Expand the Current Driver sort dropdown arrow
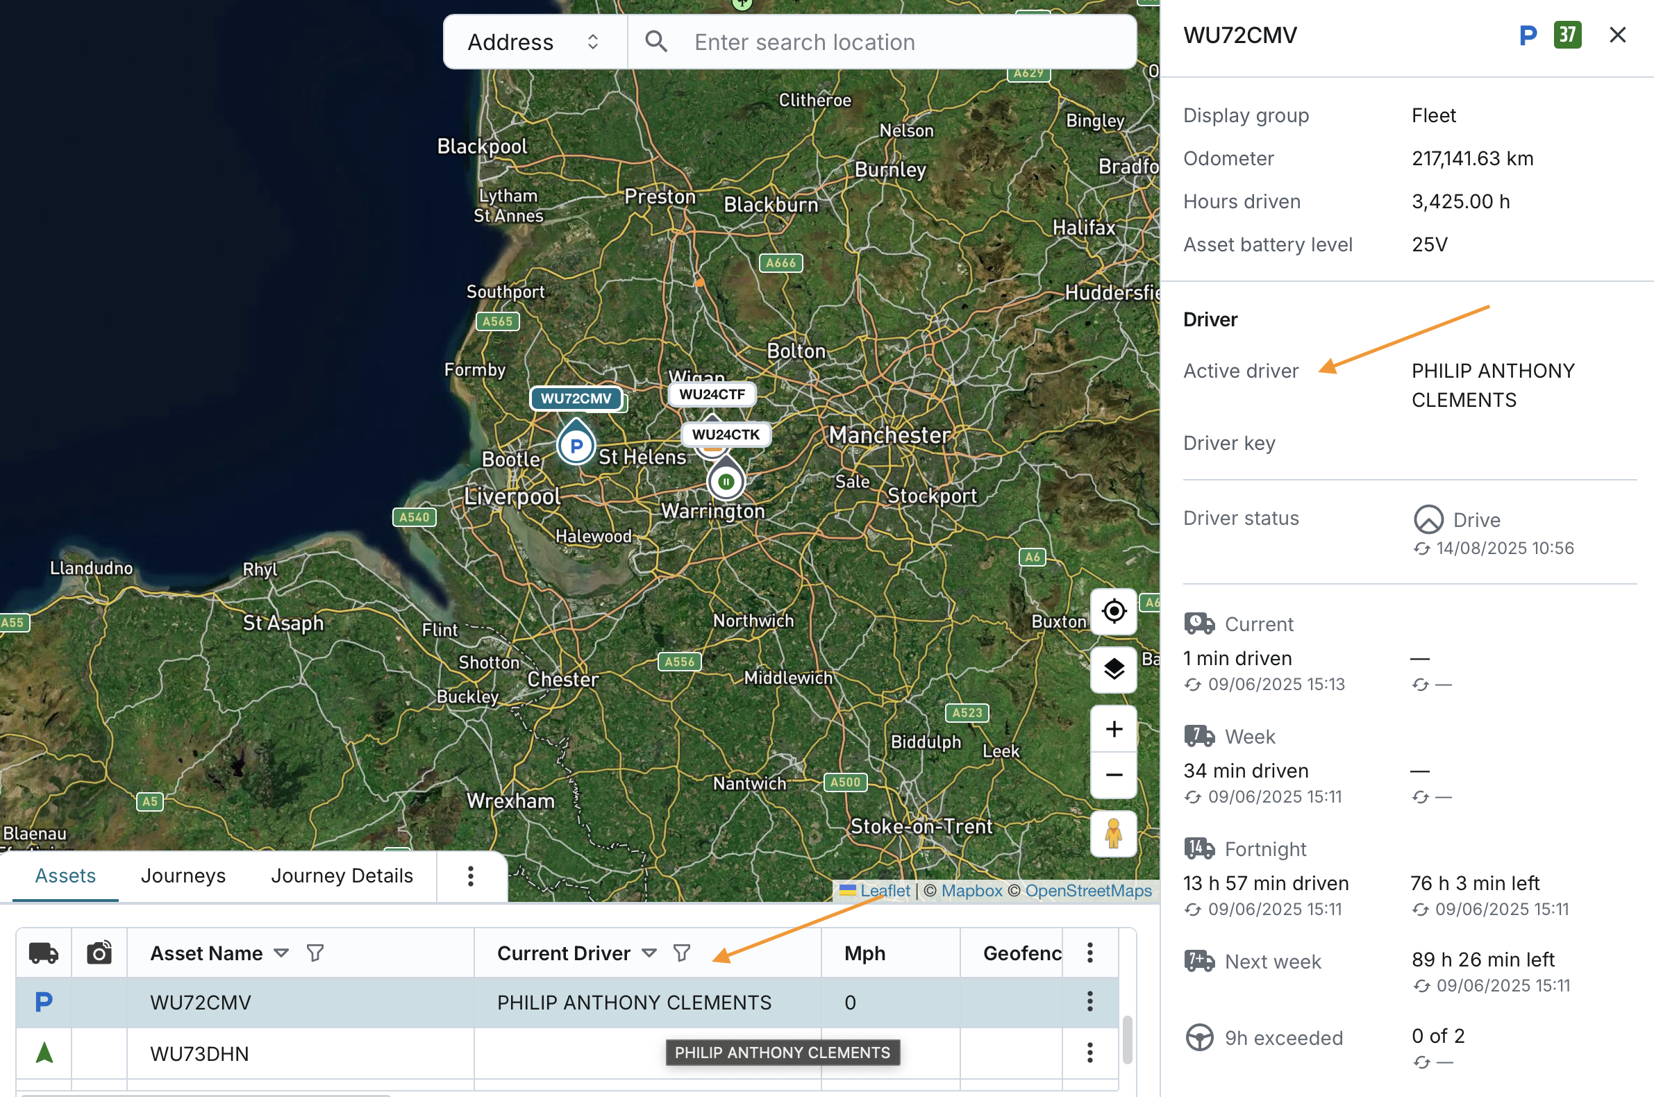Screen dimensions: 1654x1097 coord(649,953)
